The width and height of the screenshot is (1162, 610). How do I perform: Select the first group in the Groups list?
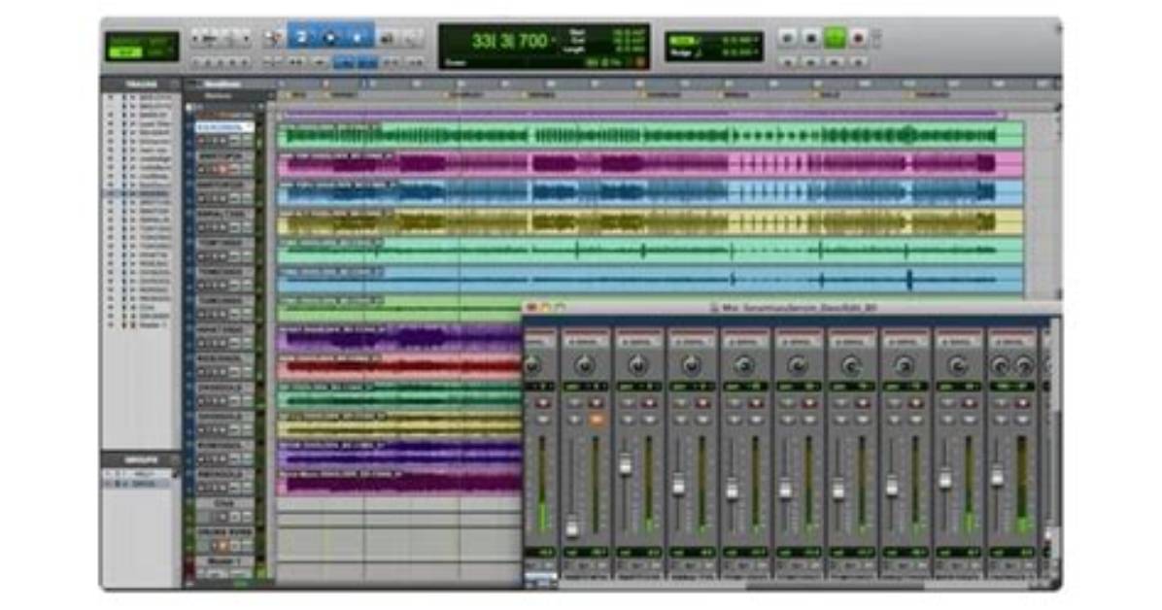(141, 474)
